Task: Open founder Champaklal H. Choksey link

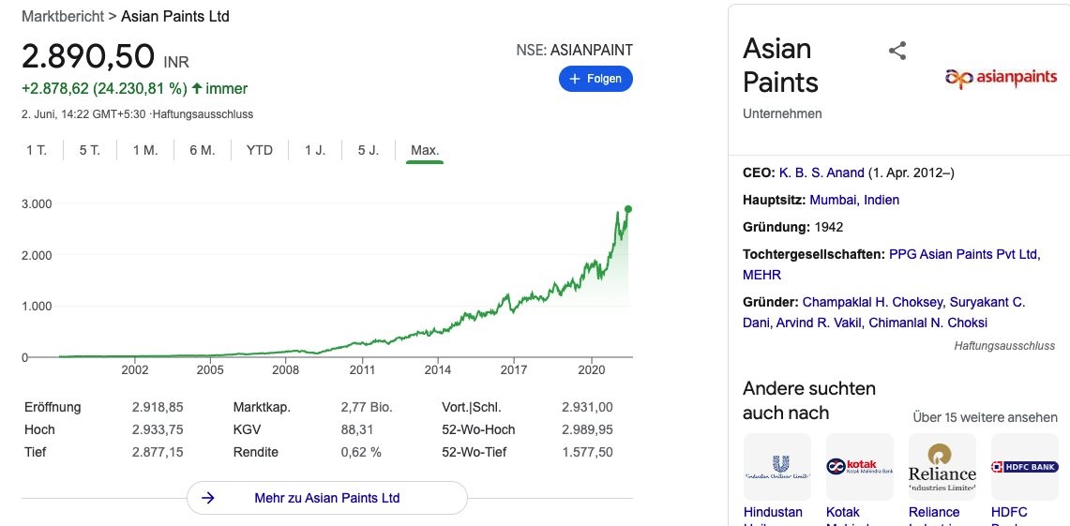Action: coord(875,302)
